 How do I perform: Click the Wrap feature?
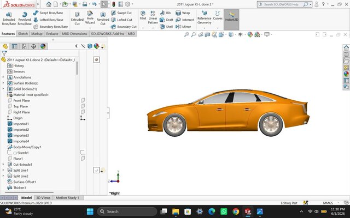tap(183, 13)
